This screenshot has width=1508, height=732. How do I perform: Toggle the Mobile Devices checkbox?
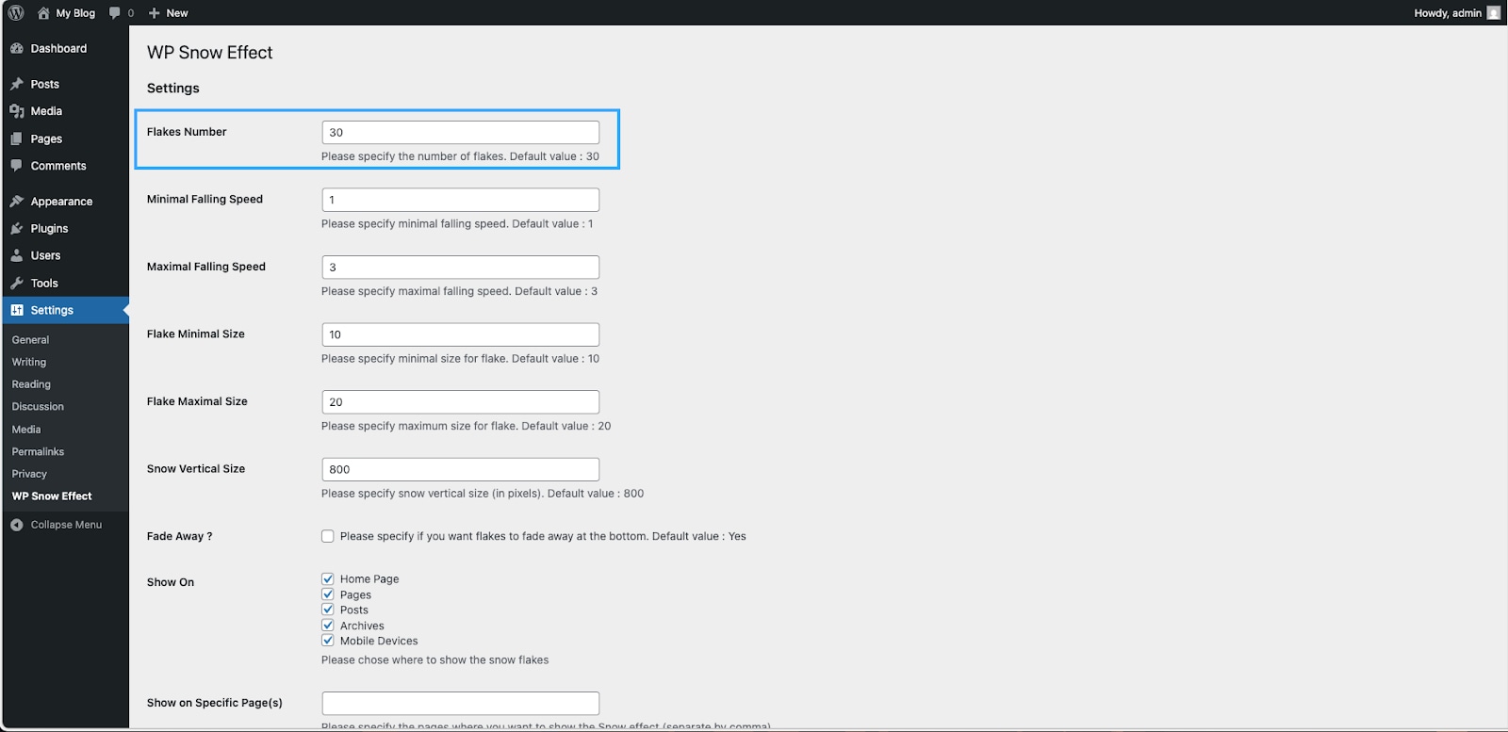(328, 641)
